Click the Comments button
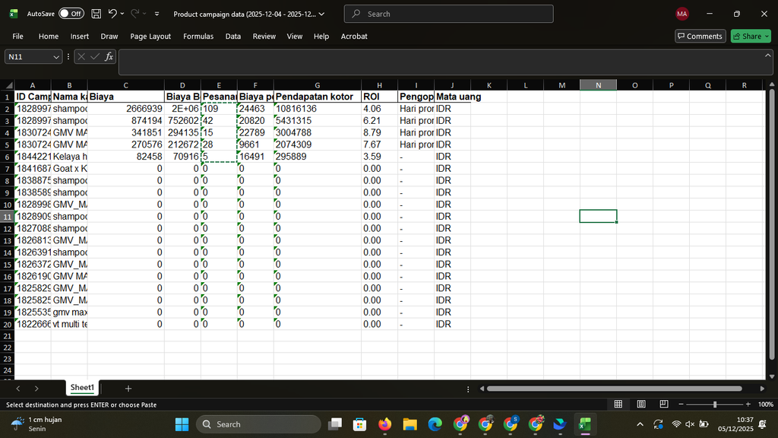This screenshot has height=438, width=778. coord(700,36)
